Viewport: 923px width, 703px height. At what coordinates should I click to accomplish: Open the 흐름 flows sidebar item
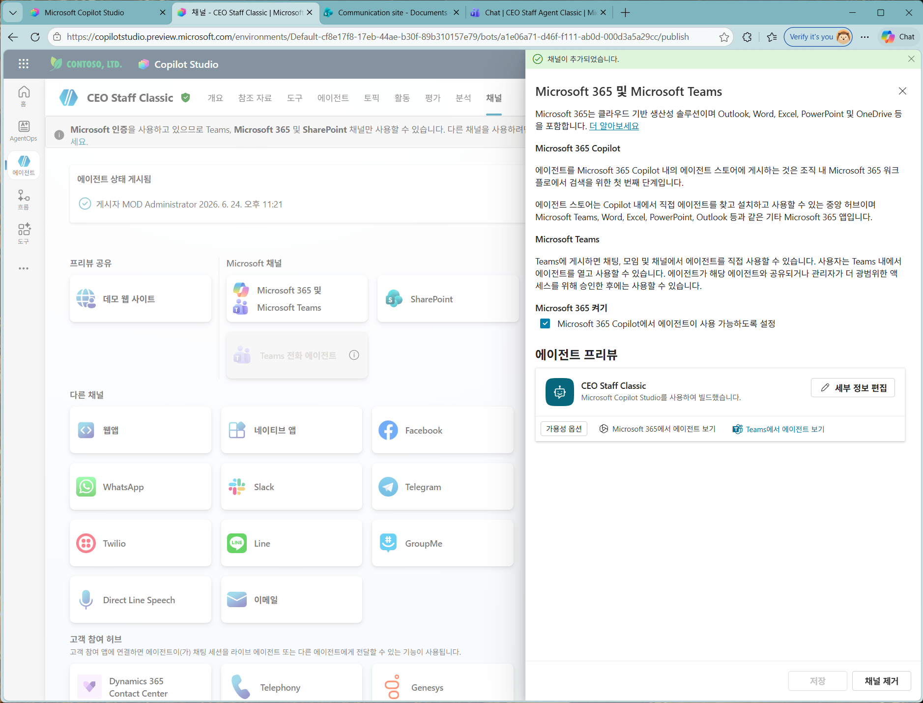(x=24, y=200)
